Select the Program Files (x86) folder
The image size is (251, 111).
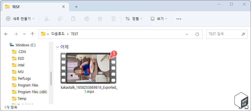[30, 92]
